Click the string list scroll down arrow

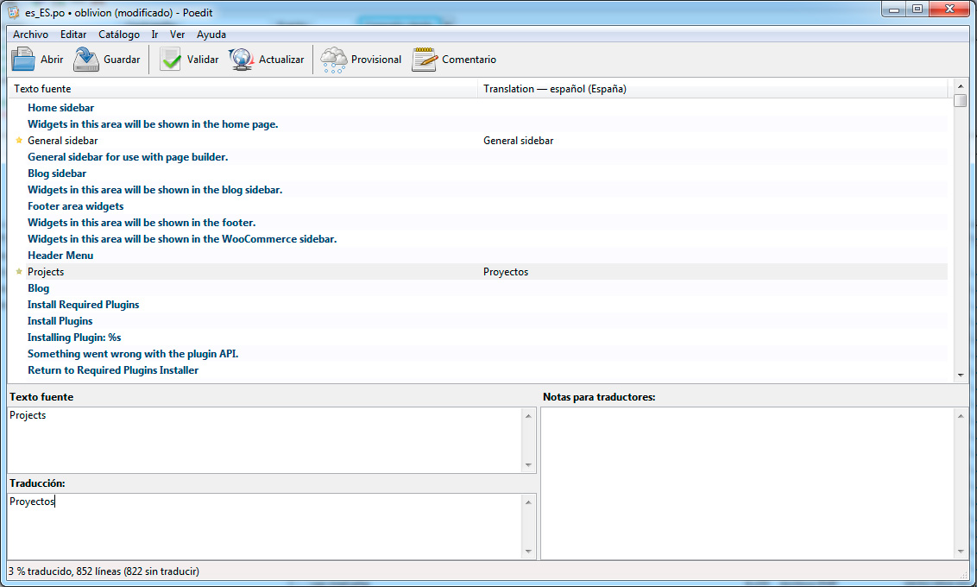[961, 376]
